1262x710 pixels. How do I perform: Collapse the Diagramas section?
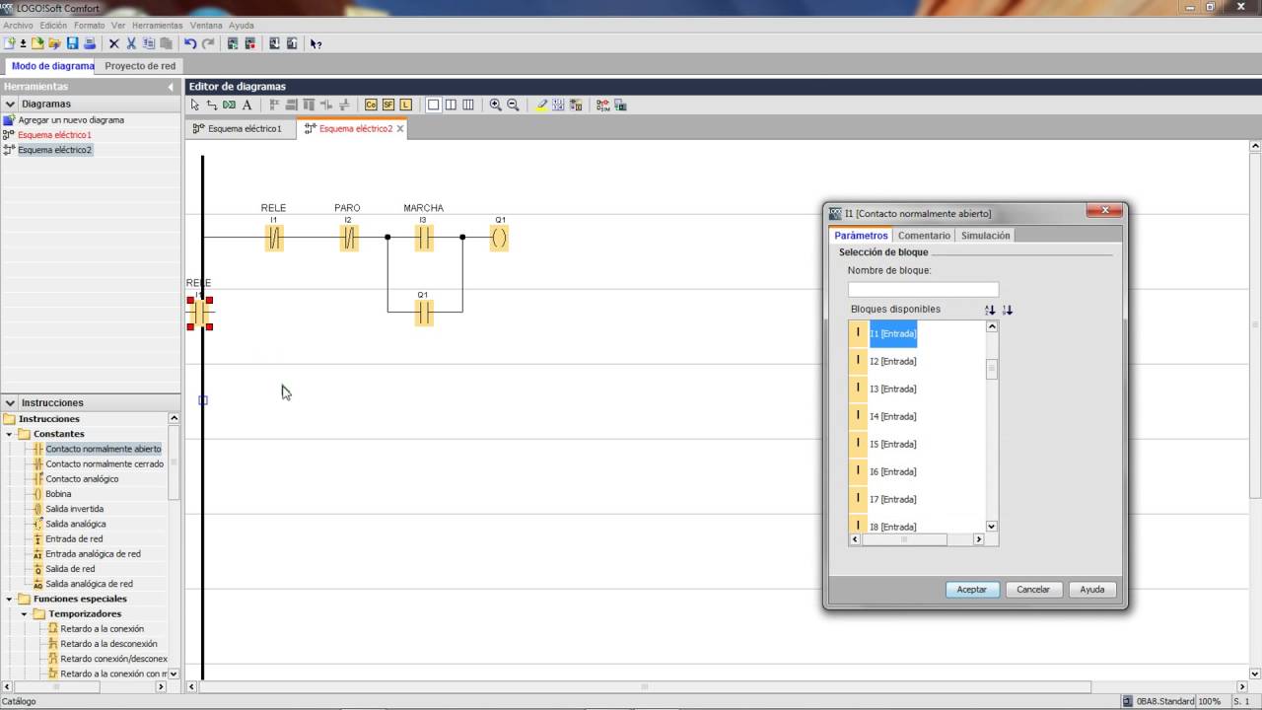click(10, 104)
